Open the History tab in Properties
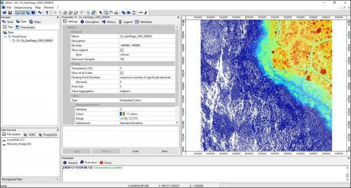The image size is (351, 188). (x=109, y=22)
